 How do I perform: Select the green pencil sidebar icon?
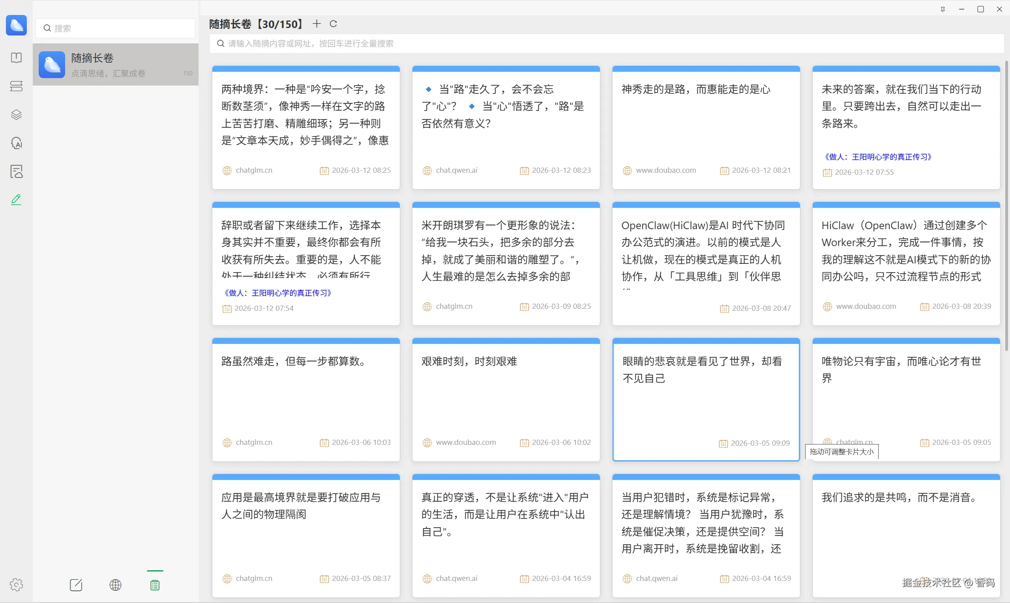click(x=16, y=200)
